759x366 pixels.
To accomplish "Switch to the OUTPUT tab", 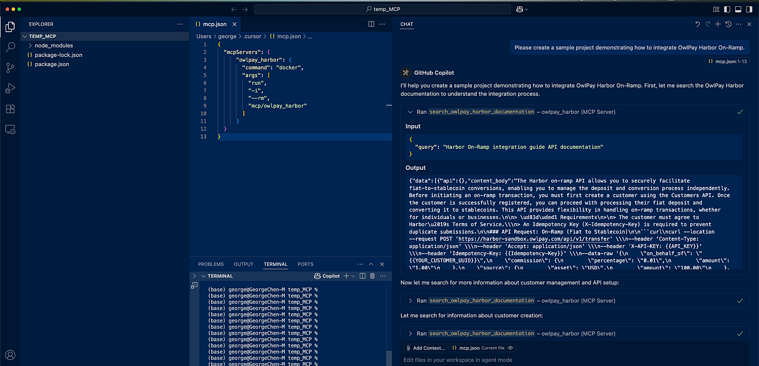I will [x=243, y=264].
